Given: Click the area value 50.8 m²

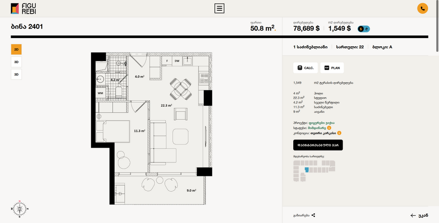Looking at the screenshot, I should click(x=263, y=28).
